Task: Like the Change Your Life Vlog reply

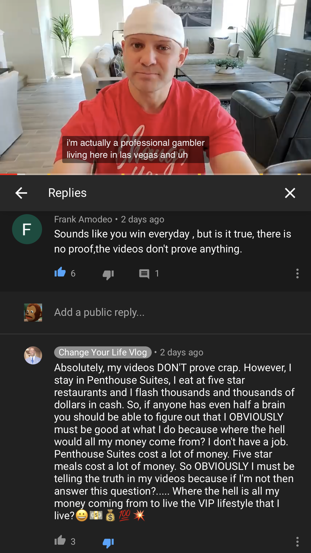Action: (60, 540)
